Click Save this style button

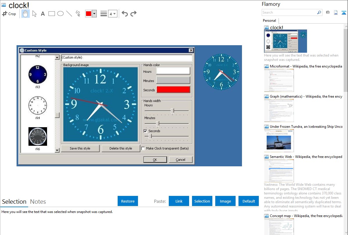[80, 148]
